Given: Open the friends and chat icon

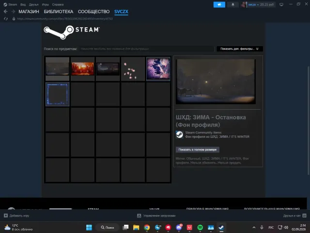Looking at the screenshot, I should (305, 216).
